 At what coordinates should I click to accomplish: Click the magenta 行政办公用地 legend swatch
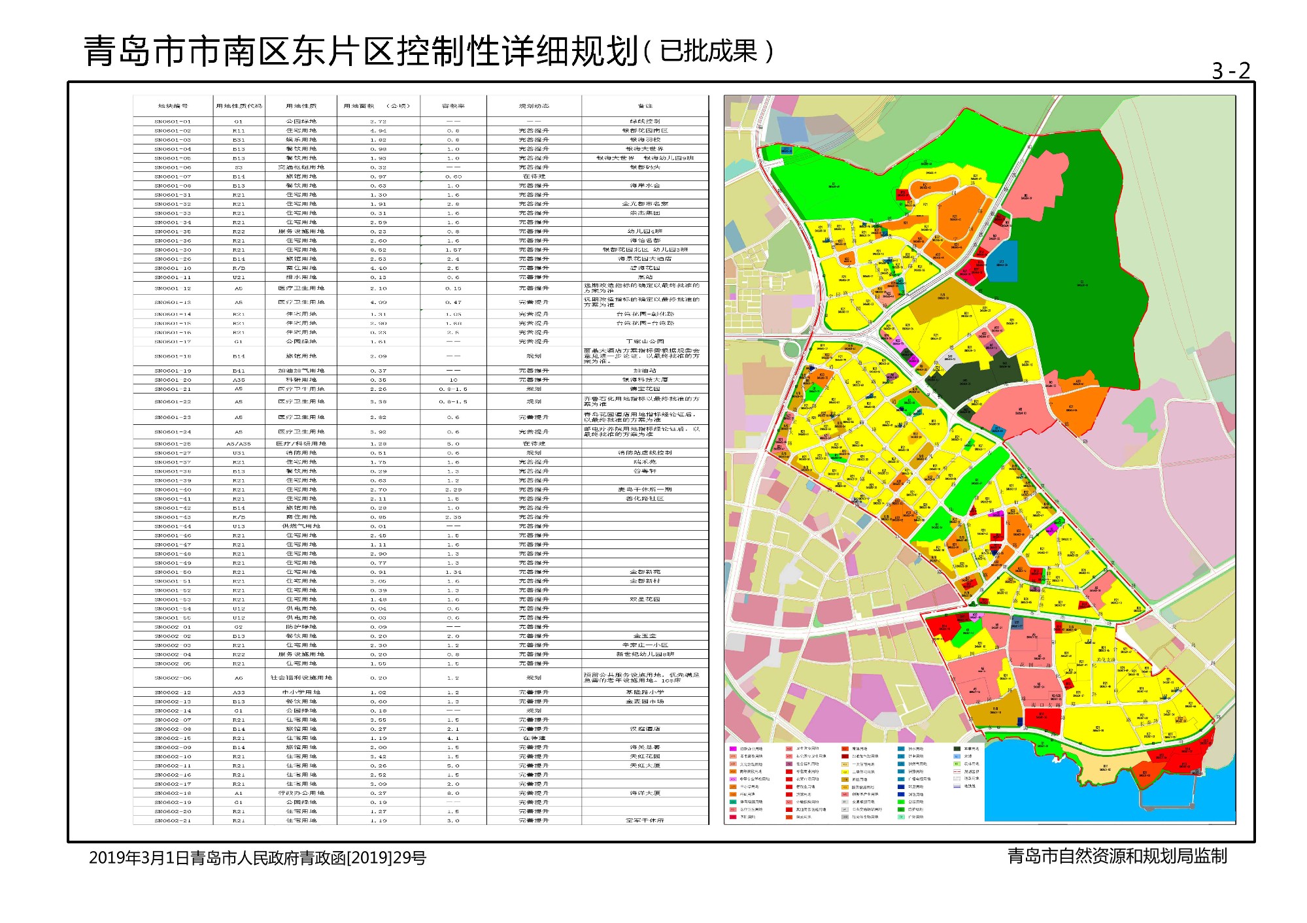(x=733, y=748)
